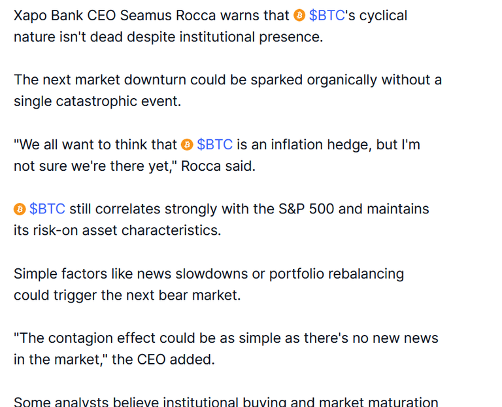Open the $BTC link in the inflation hedge quote
The height and width of the screenshot is (407, 502).
pyautogui.click(x=214, y=145)
